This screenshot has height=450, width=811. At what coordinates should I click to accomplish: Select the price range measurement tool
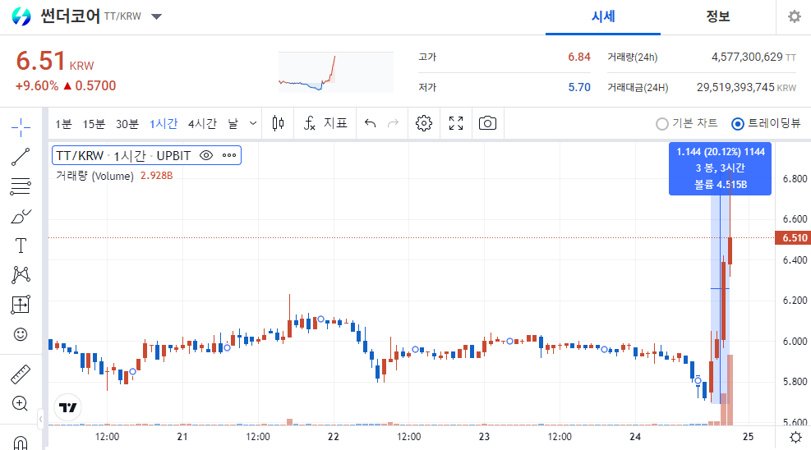click(21, 305)
